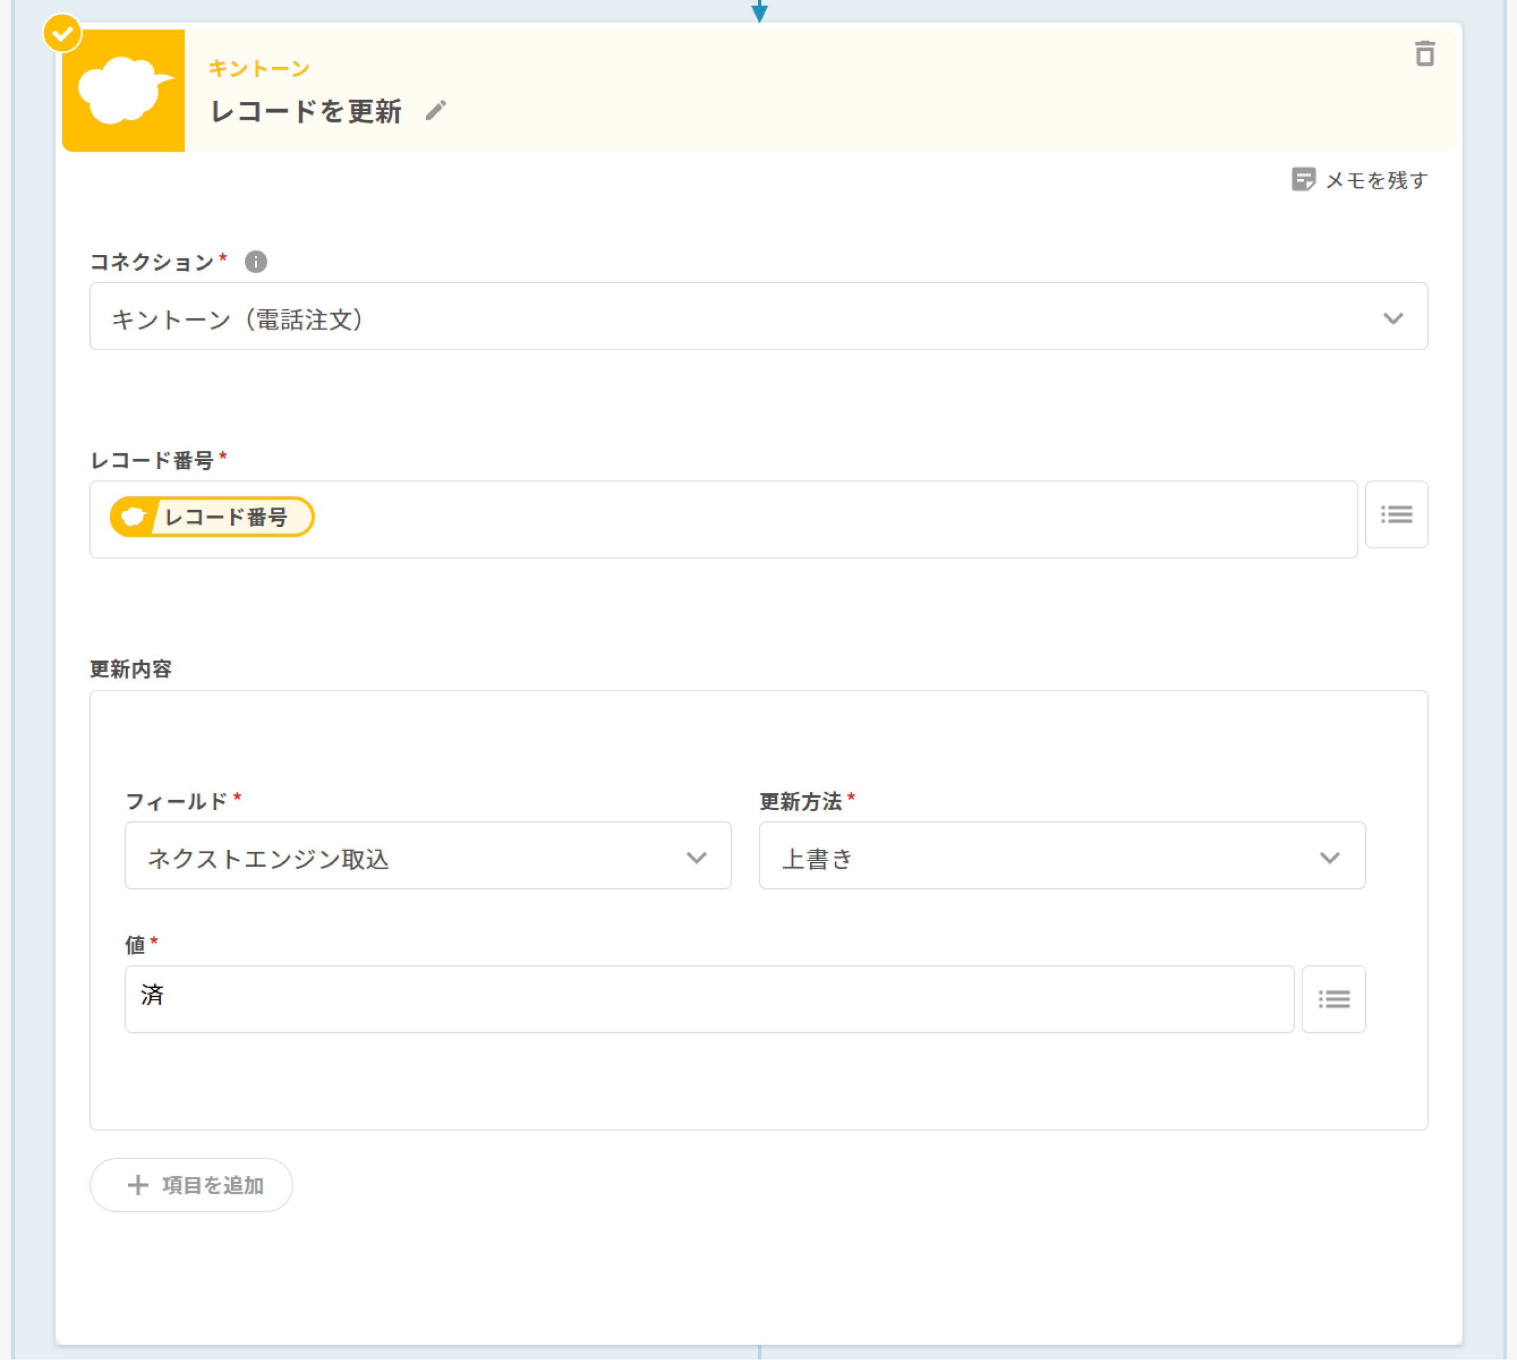The height and width of the screenshot is (1360, 1517).
Task: Open the フィールド dropdown ネクストエンジン取込
Action: pyautogui.click(x=427, y=856)
